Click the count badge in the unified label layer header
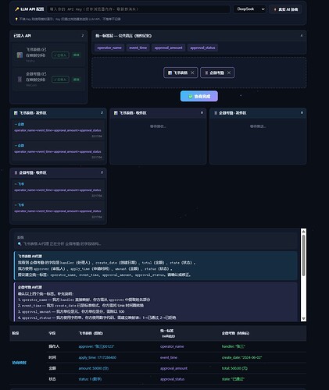 click(x=302, y=35)
